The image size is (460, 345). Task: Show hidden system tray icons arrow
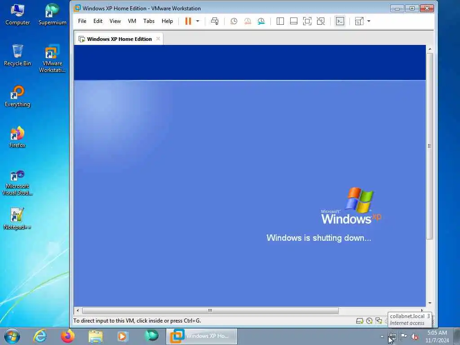382,336
